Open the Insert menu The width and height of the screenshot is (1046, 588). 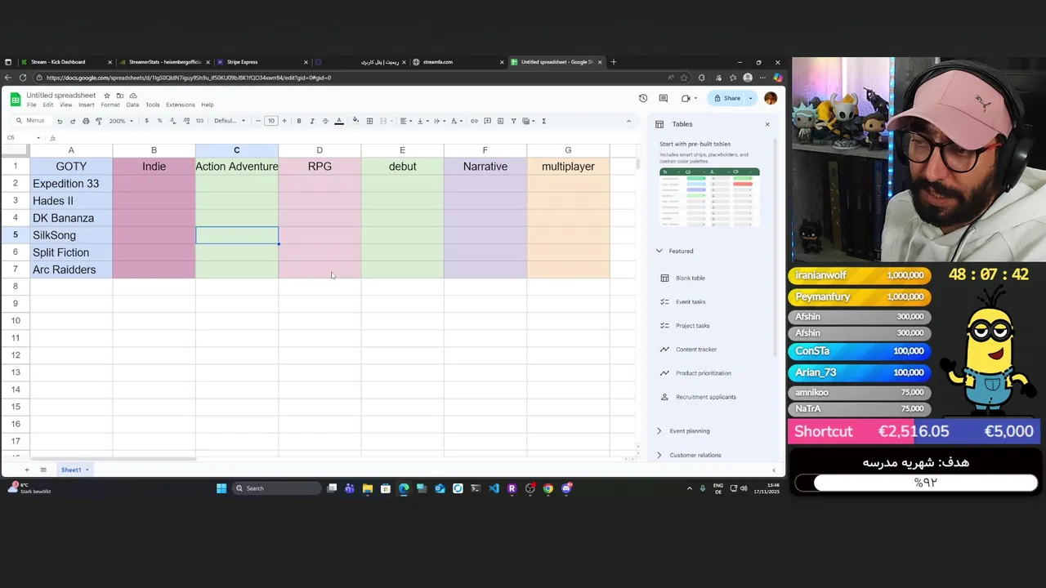(87, 105)
